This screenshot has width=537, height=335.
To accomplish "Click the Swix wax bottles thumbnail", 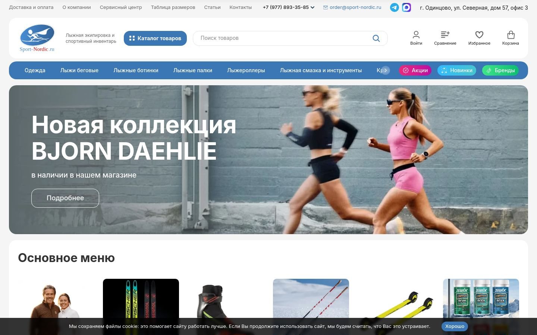I will pyautogui.click(x=481, y=307).
